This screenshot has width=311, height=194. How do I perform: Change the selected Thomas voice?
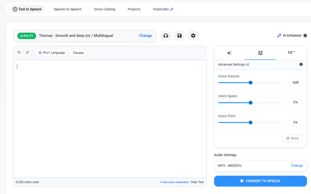pos(145,36)
